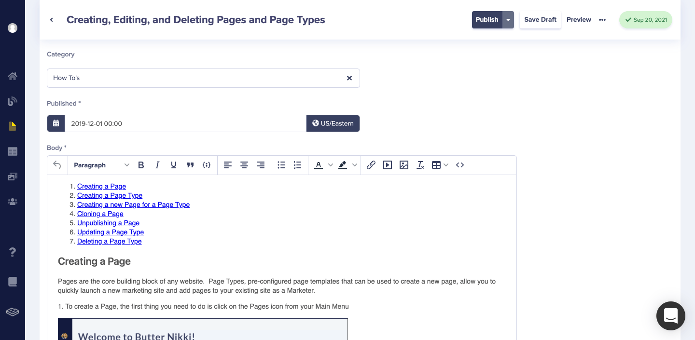Click the Collections grid icon in the sidebar
The image size is (695, 340).
tap(13, 151)
